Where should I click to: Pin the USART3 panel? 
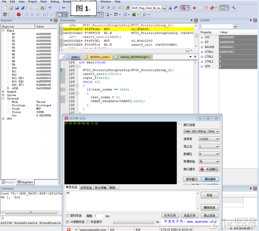coord(251,20)
